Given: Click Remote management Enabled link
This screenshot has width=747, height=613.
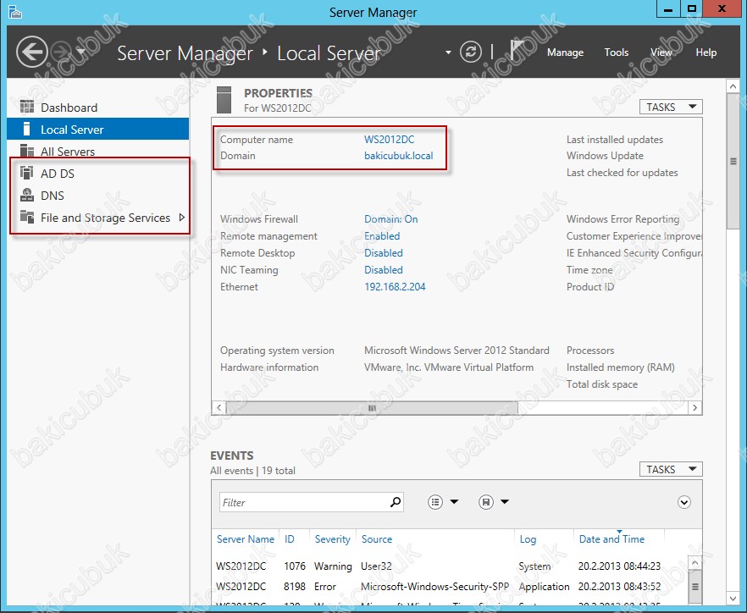Looking at the screenshot, I should (x=382, y=236).
